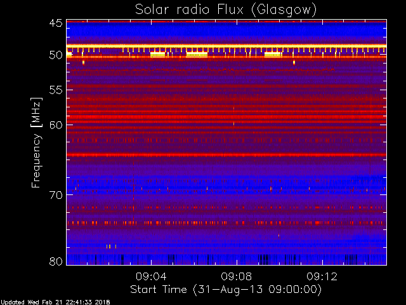Click the 'Updated Wed Feb 21 22:41:33 2018' footer text
Image resolution: width=406 pixels, height=305 pixels.
click(55, 302)
